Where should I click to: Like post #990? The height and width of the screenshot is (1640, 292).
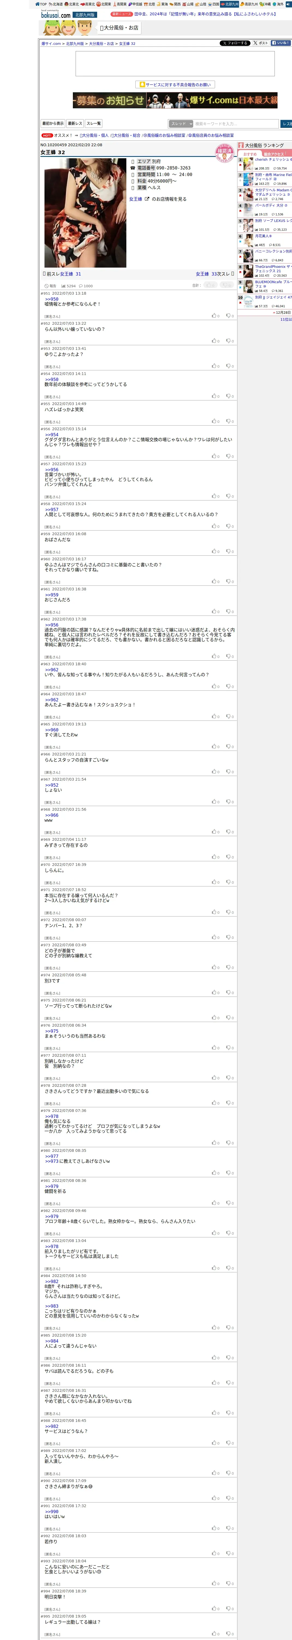216,1499
